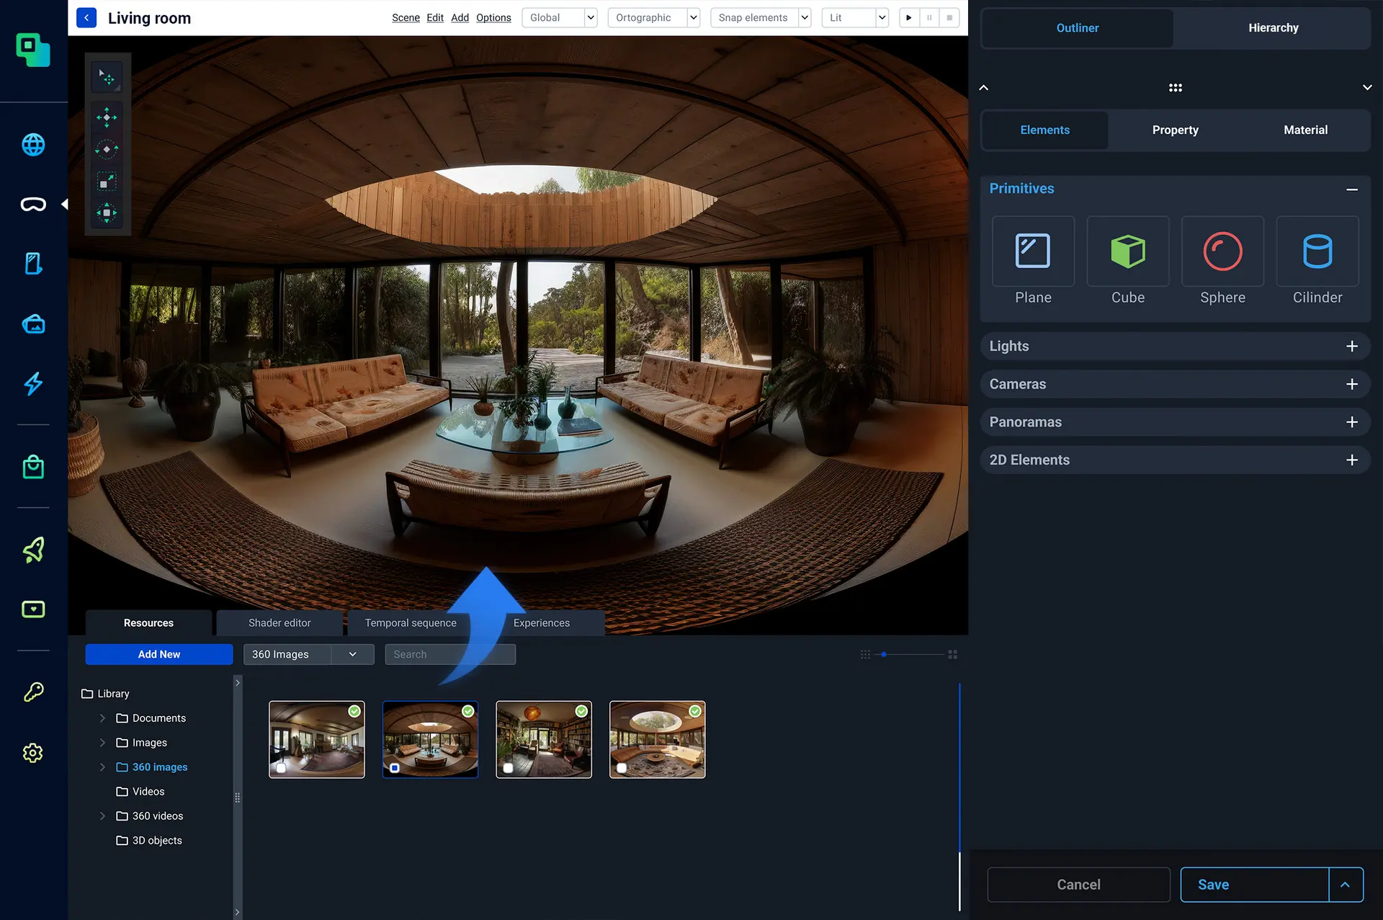This screenshot has width=1383, height=920.
Task: Adjust the thumbnail size slider
Action: pyautogui.click(x=884, y=654)
